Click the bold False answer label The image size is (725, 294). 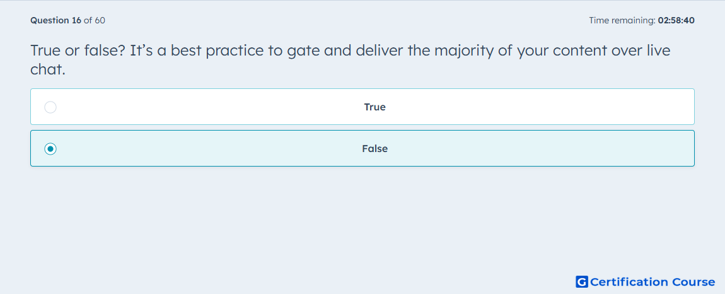[x=374, y=149]
